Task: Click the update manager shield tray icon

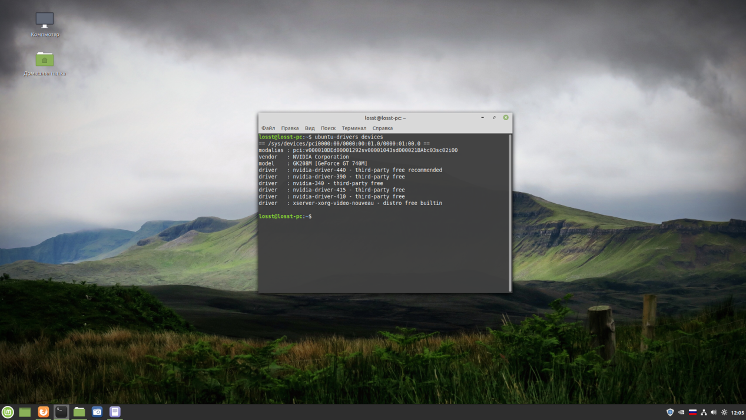Action: (670, 412)
